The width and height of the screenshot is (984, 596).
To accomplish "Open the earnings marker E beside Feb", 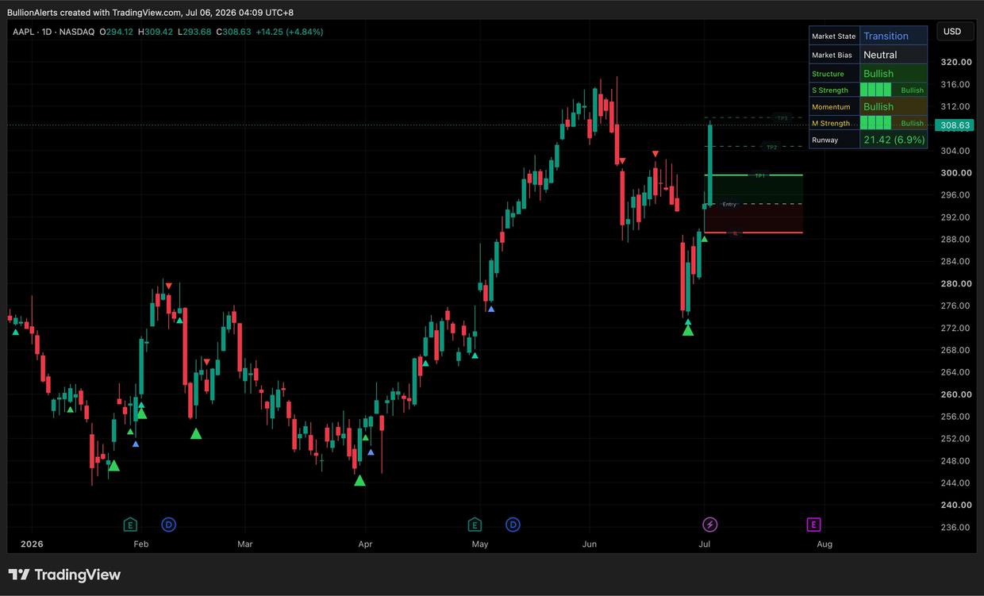I will pos(130,525).
